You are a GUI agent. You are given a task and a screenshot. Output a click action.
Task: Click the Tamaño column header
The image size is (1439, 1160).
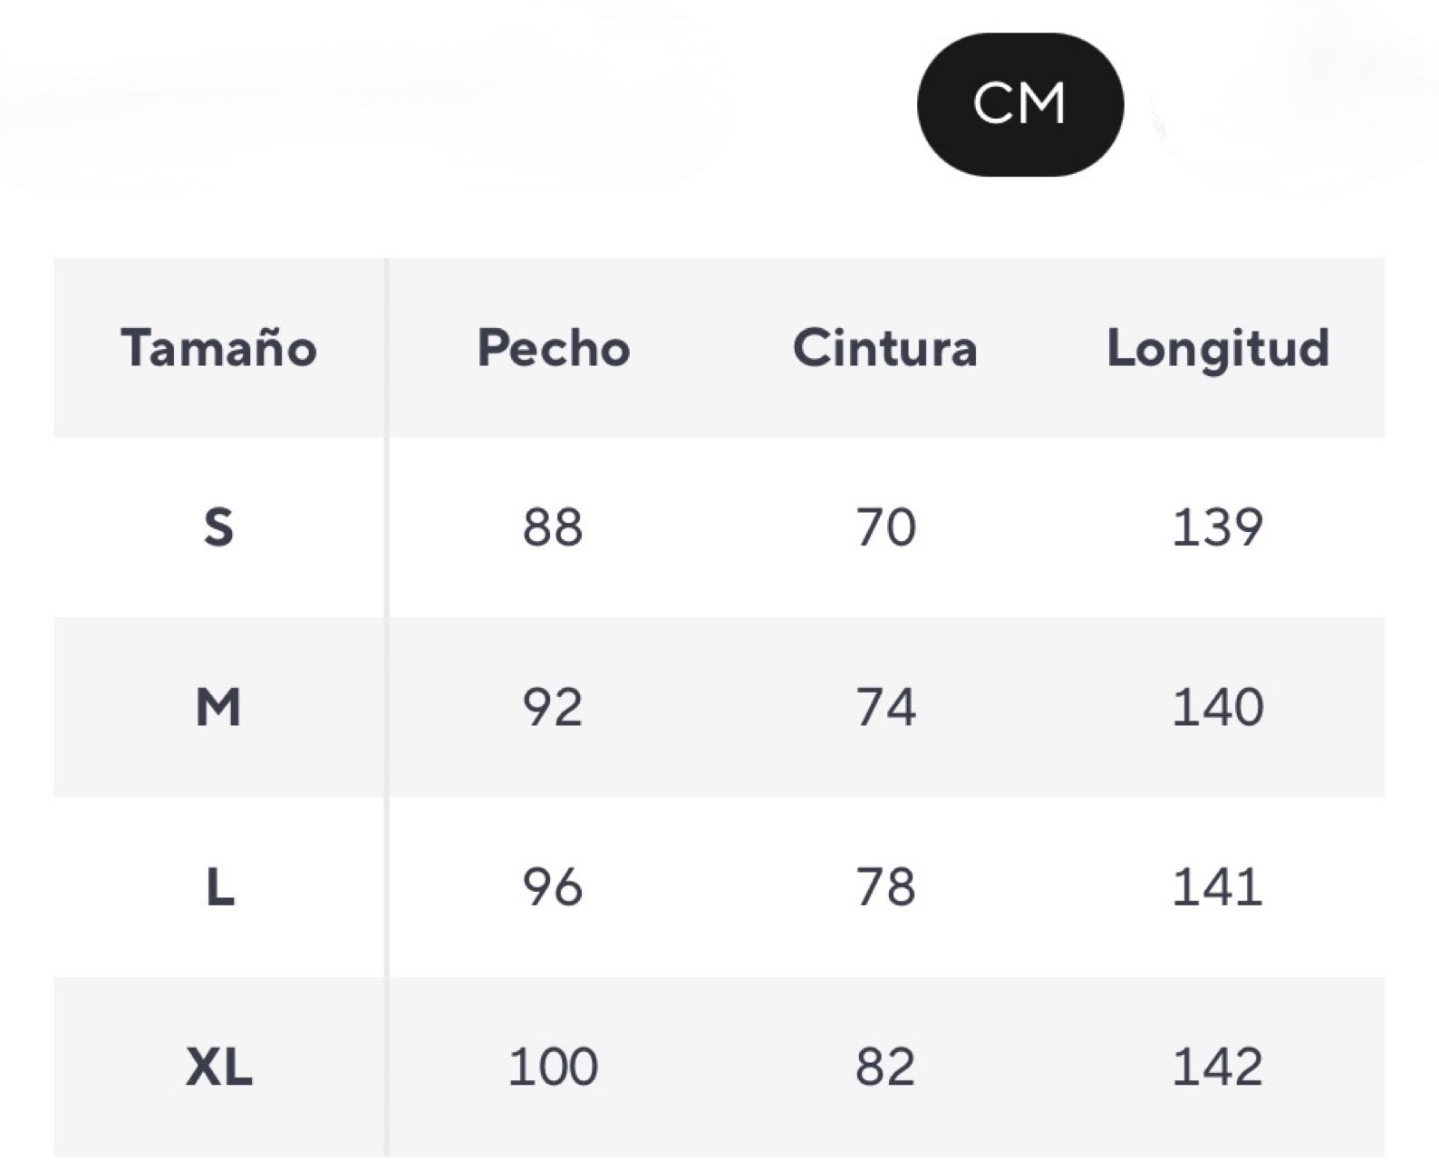219,348
